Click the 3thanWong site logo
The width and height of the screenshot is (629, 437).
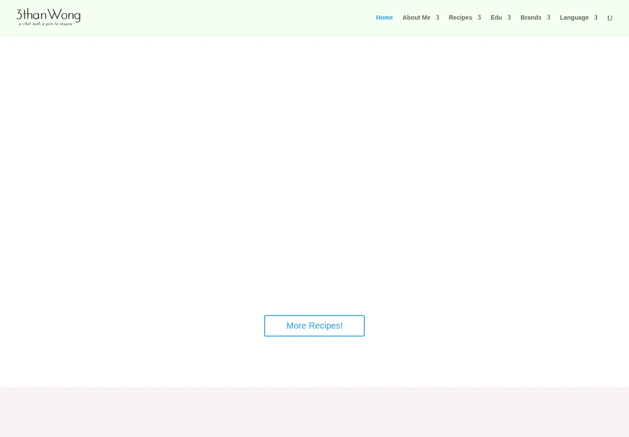coord(48,17)
